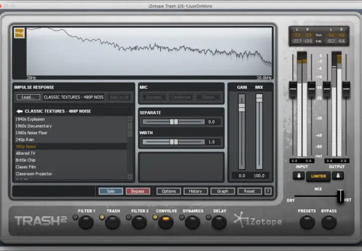The height and width of the screenshot is (251, 362).
Task: Click the question mark help button
Action: [268, 191]
